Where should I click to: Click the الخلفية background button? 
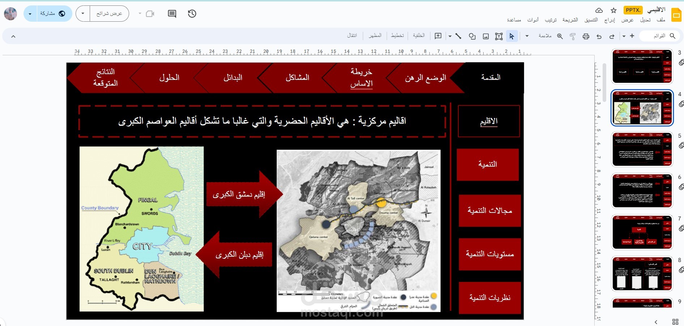419,35
